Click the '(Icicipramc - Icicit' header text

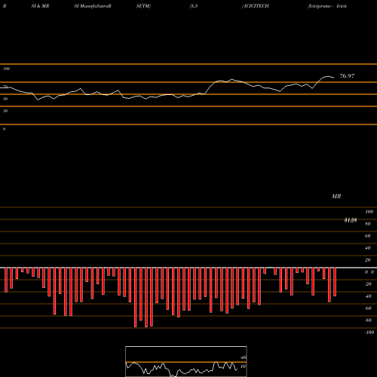tap(327, 6)
